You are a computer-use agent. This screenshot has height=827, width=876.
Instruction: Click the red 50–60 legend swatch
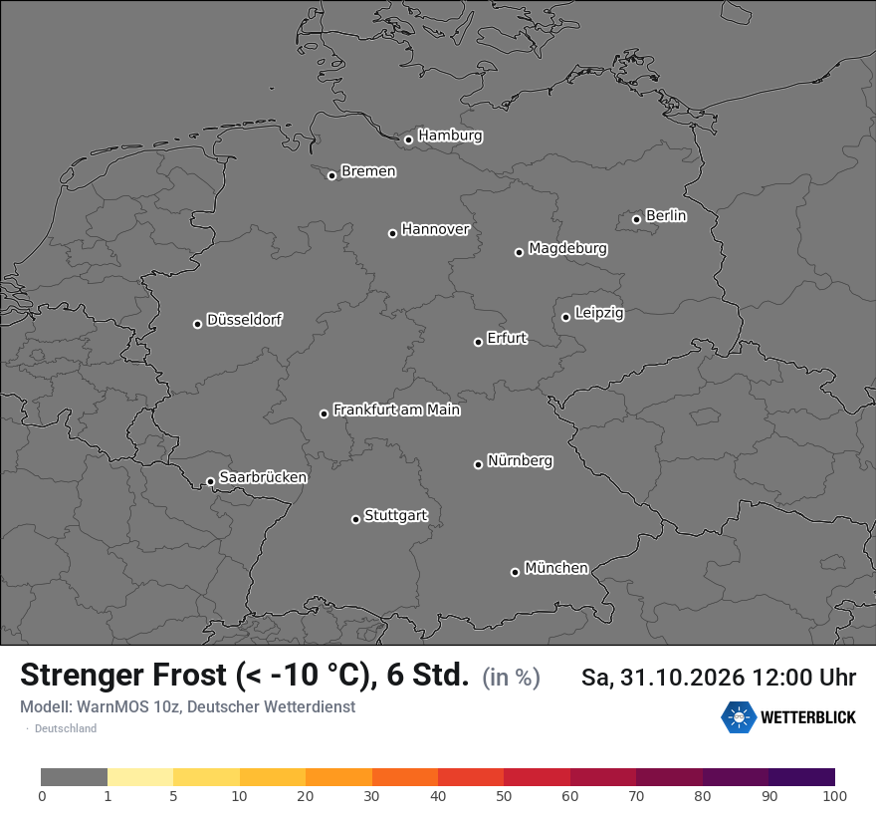click(537, 776)
